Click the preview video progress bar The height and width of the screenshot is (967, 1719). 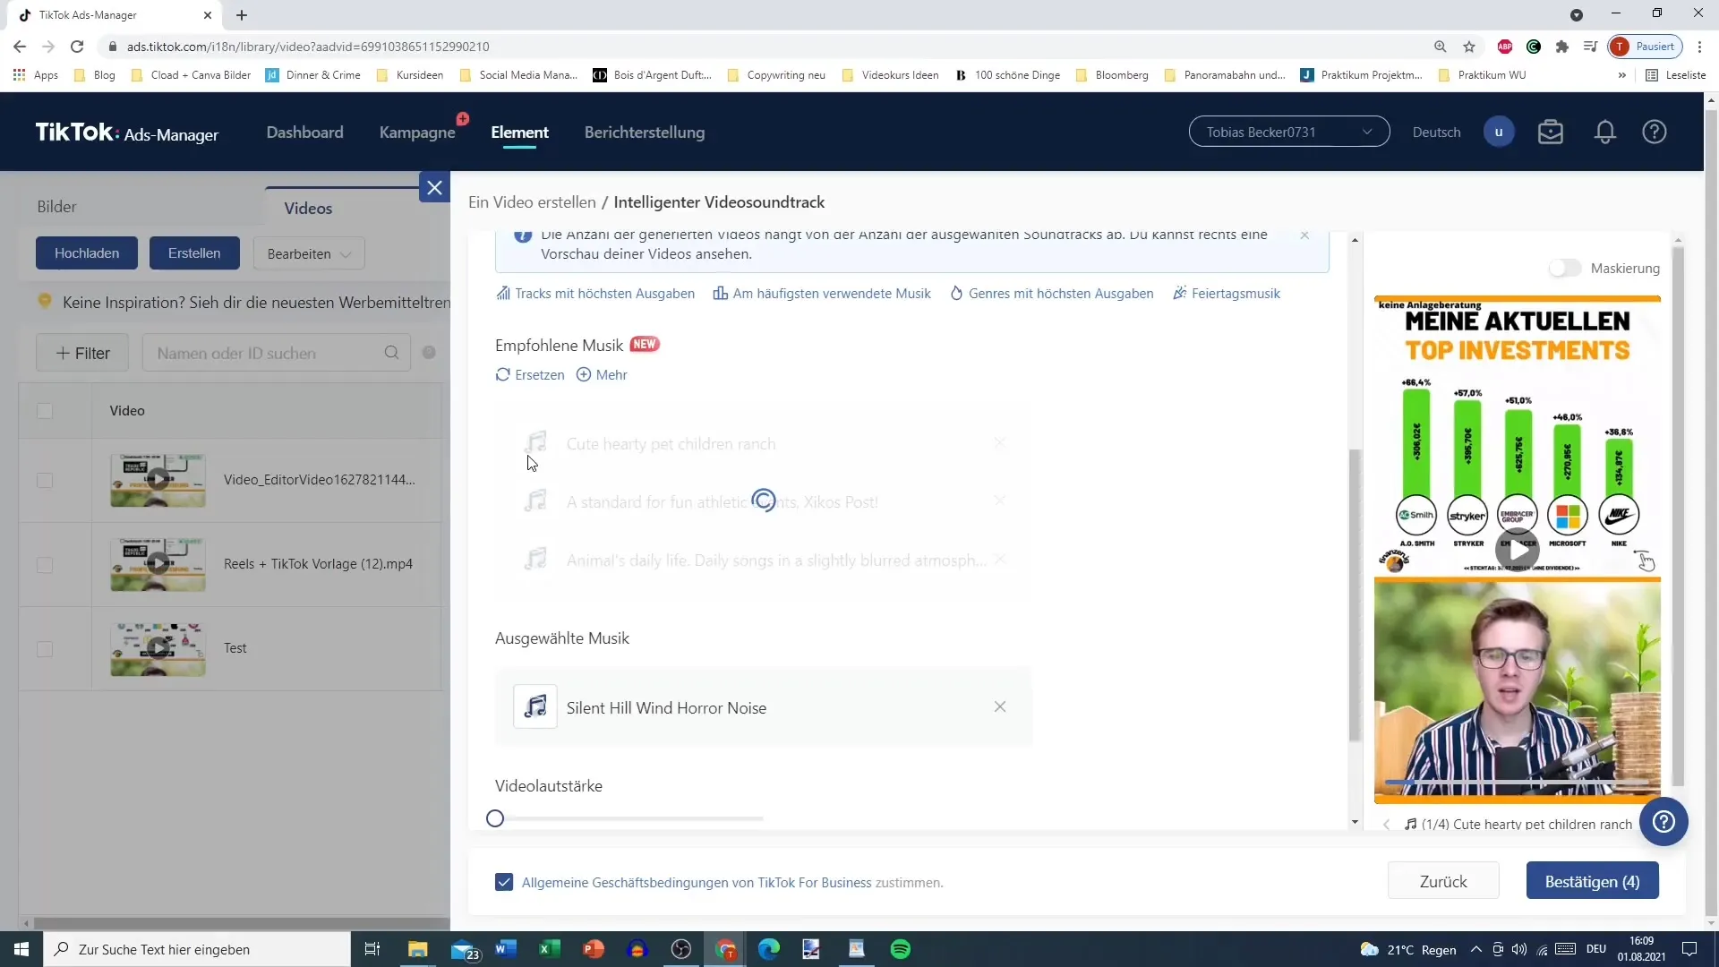[x=1518, y=783]
